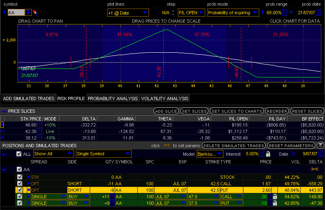The width and height of the screenshot is (325, 210).
Task: Click the blue triangle beside Price Slices
Action: pos(4,111)
